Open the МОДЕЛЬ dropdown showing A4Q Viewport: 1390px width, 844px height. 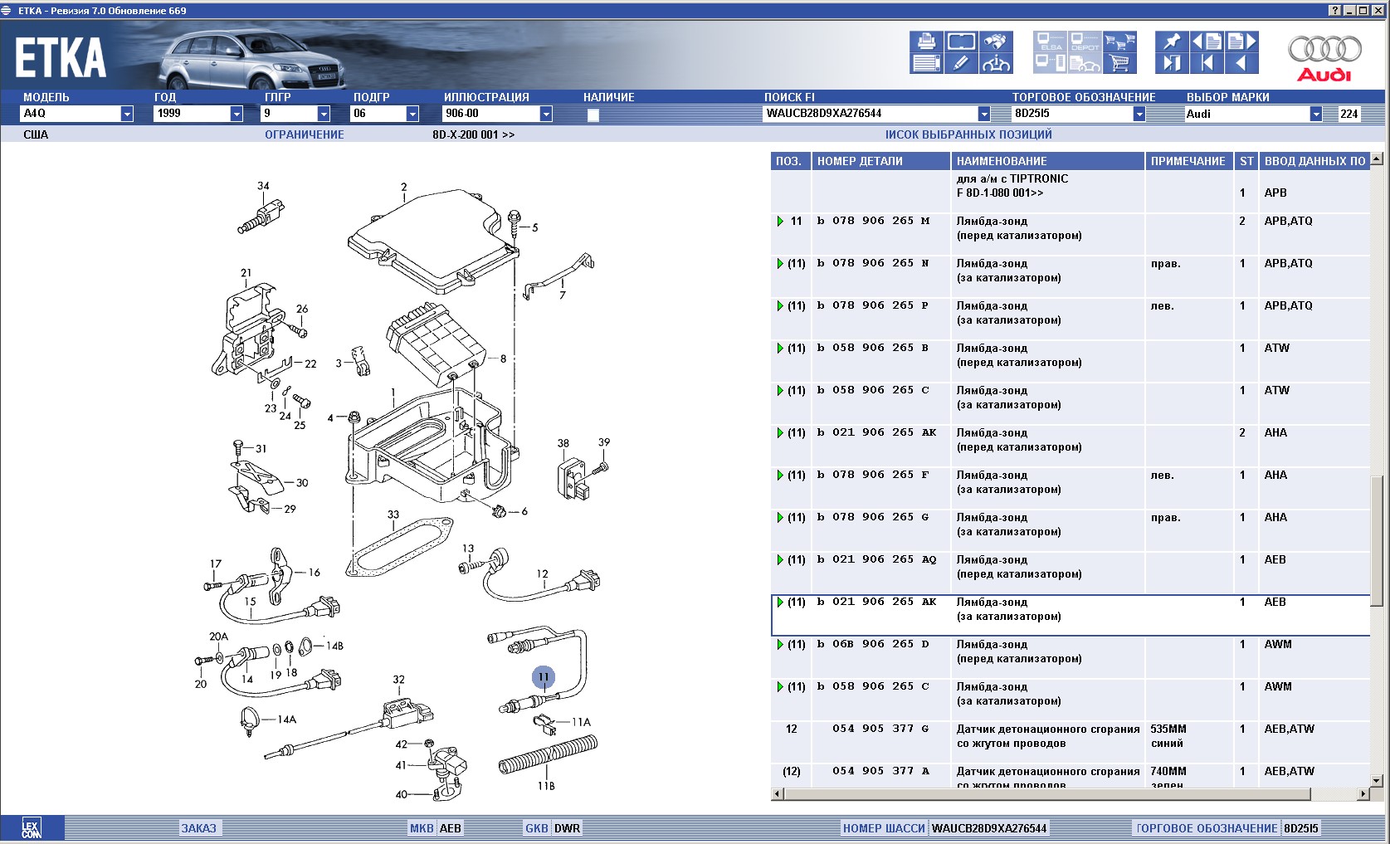pos(127,114)
